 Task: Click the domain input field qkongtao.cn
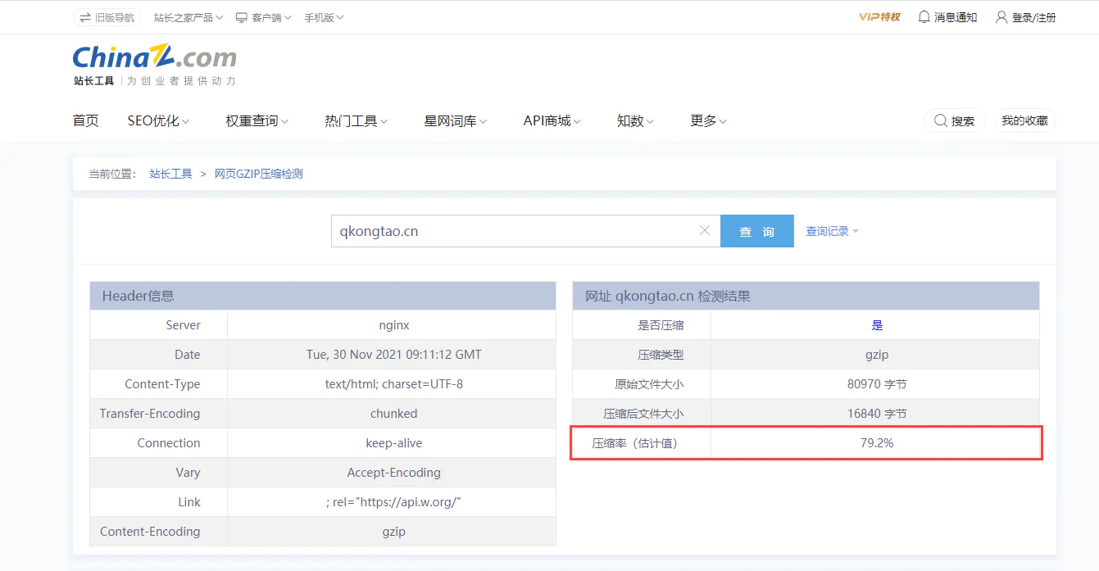click(x=525, y=231)
